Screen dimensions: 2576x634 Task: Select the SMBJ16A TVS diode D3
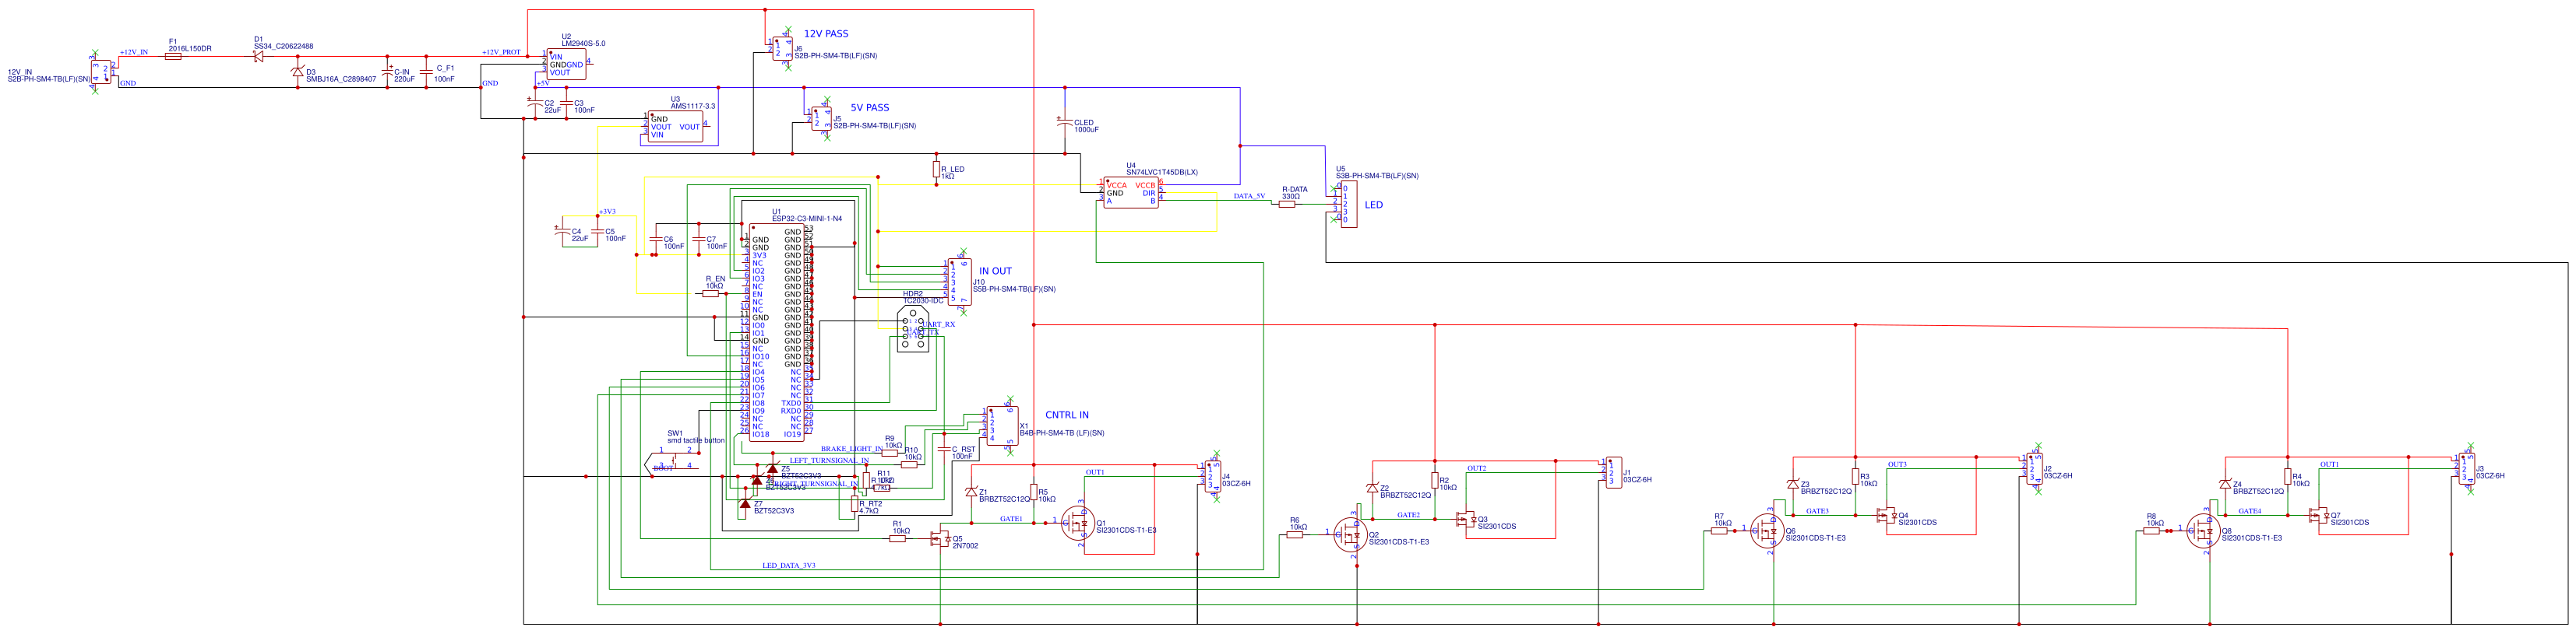click(x=297, y=72)
